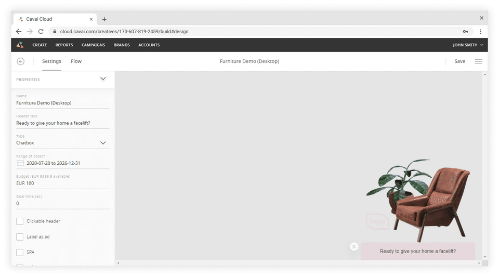499x277 pixels.
Task: Enable the Clickable header checkbox
Action: coord(20,221)
